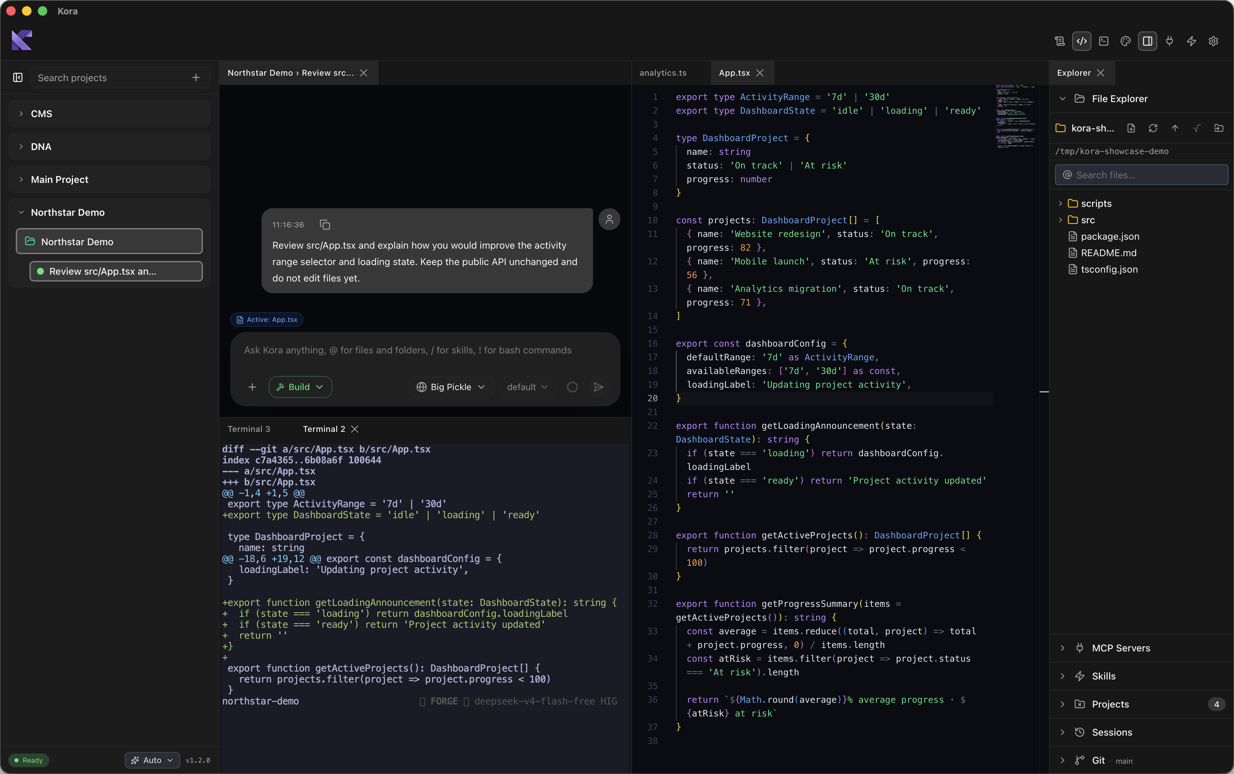Open the Build mode dropdown
This screenshot has height=774, width=1234.
[x=300, y=387]
